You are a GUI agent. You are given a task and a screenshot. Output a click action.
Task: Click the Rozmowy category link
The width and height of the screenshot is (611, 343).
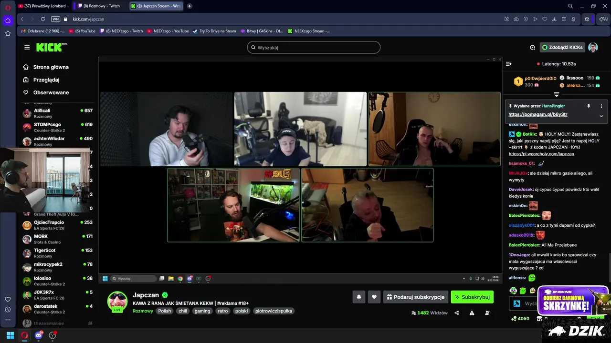(143, 311)
